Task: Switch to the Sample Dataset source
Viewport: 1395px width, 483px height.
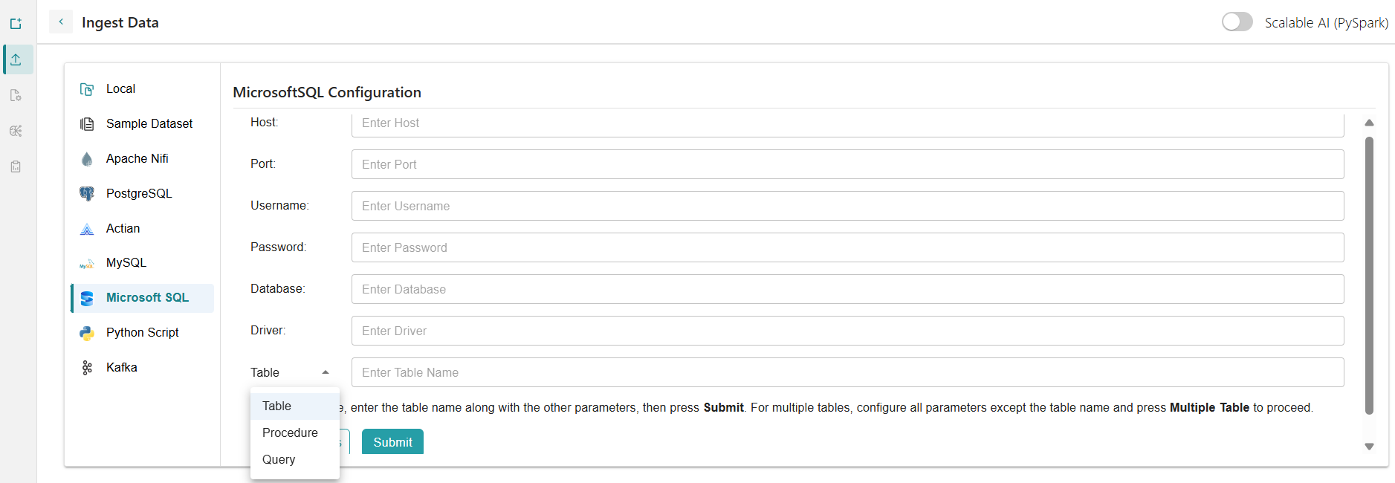Action: (x=149, y=123)
